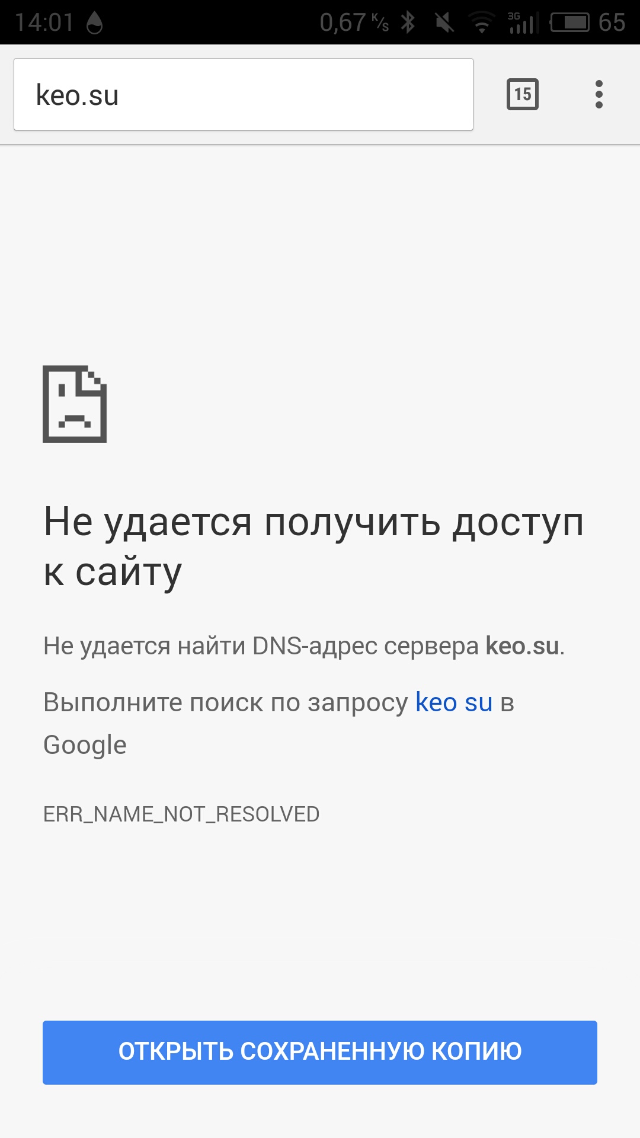The height and width of the screenshot is (1138, 640).
Task: Tap the battery percentage number 65
Action: tap(612, 23)
